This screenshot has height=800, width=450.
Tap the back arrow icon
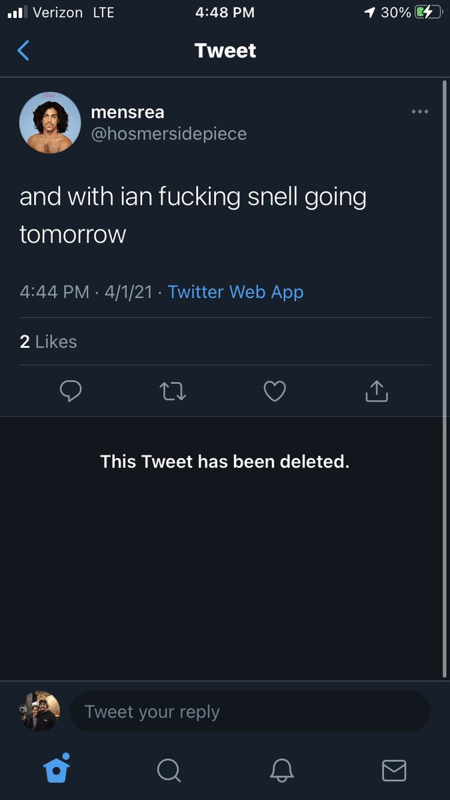click(x=23, y=51)
